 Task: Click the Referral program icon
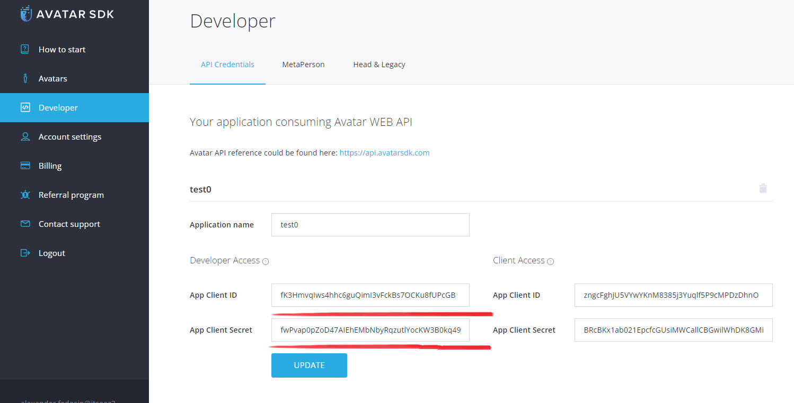pyautogui.click(x=25, y=195)
